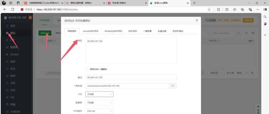Viewport: 269px width, 114px height.
Task: Add a tool to Edge sidebar
Action: (265, 35)
